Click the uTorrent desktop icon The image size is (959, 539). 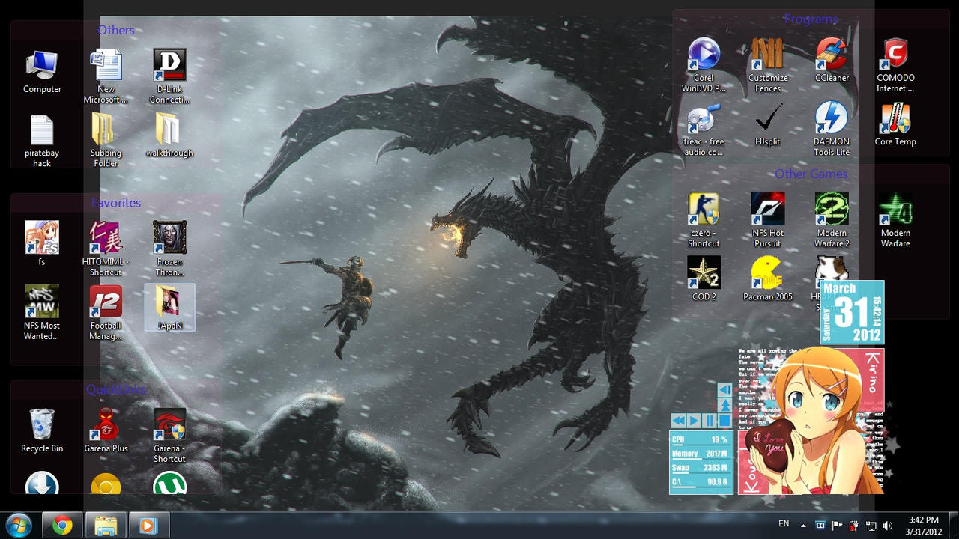[x=169, y=484]
